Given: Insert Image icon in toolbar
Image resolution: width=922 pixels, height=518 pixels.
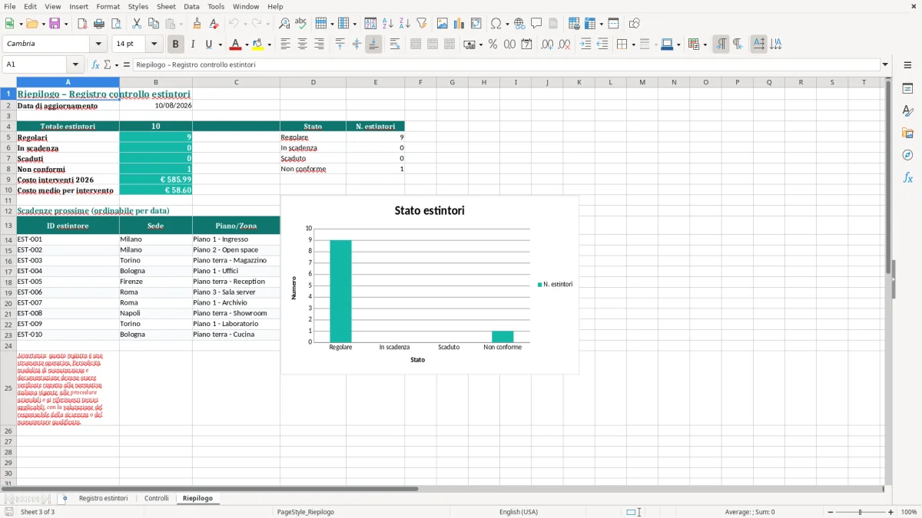Looking at the screenshot, I should 443,24.
